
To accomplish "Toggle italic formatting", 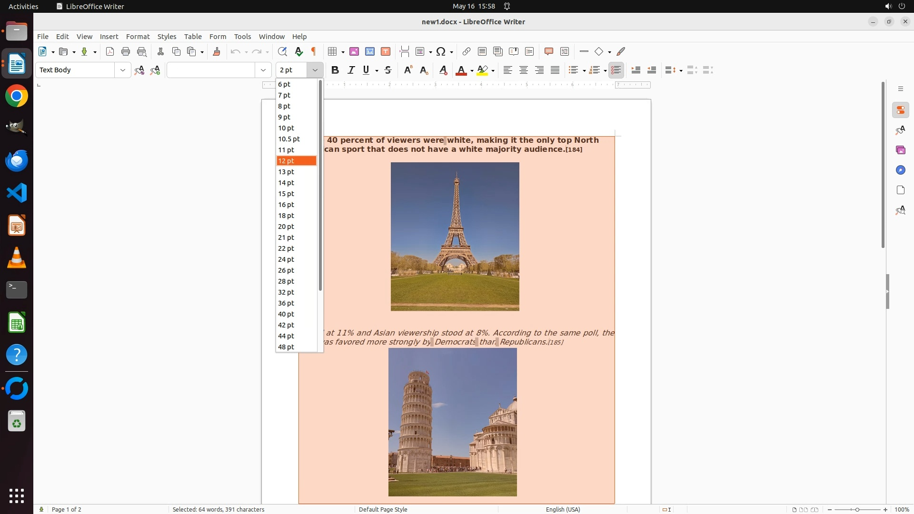I will click(x=351, y=70).
